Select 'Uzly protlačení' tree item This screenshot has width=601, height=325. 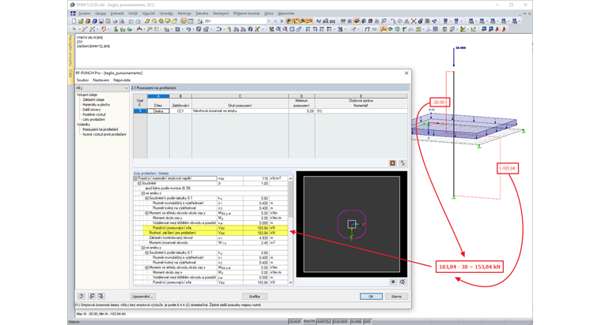coord(93,120)
